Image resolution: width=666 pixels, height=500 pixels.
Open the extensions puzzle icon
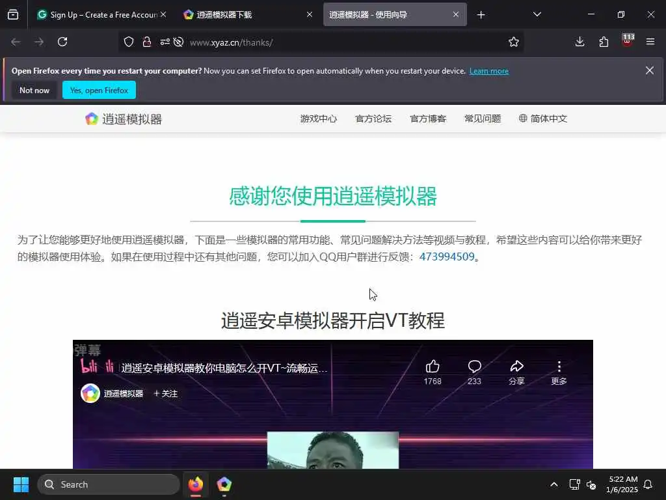point(604,42)
